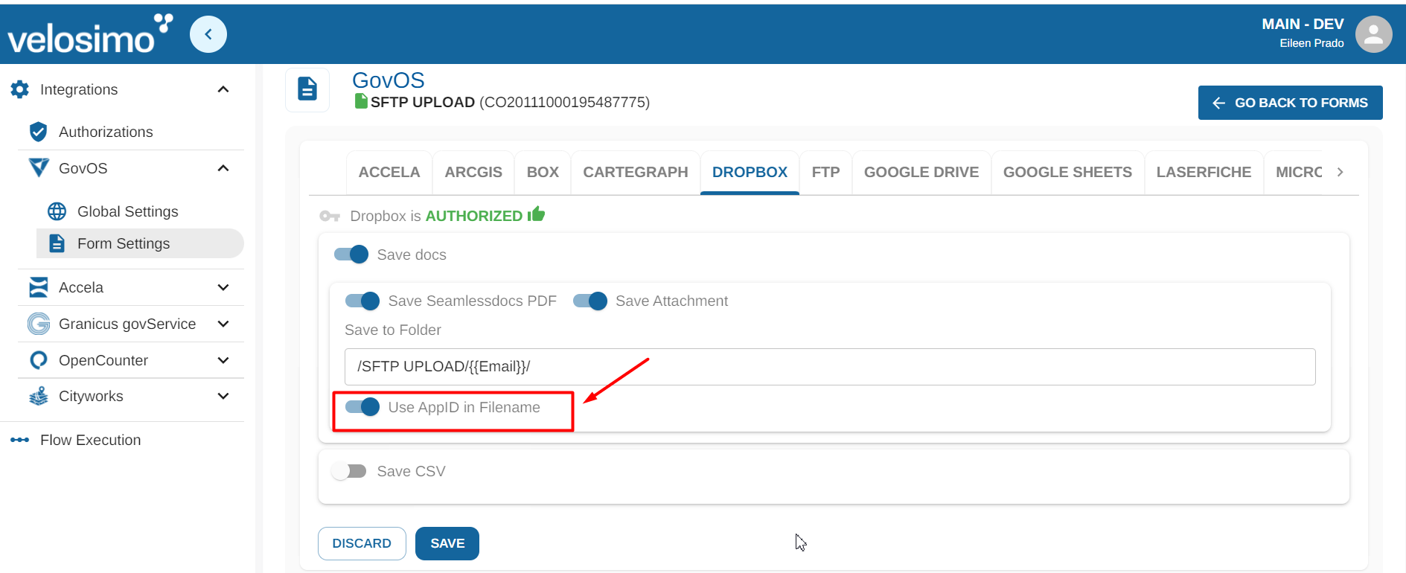
Task: Expand the Granicus govService group
Action: coord(223,324)
